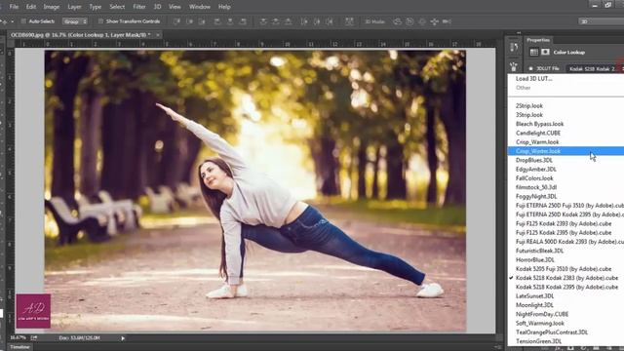
Task: Click the Distribute bottom edges icon
Action: pos(289,21)
